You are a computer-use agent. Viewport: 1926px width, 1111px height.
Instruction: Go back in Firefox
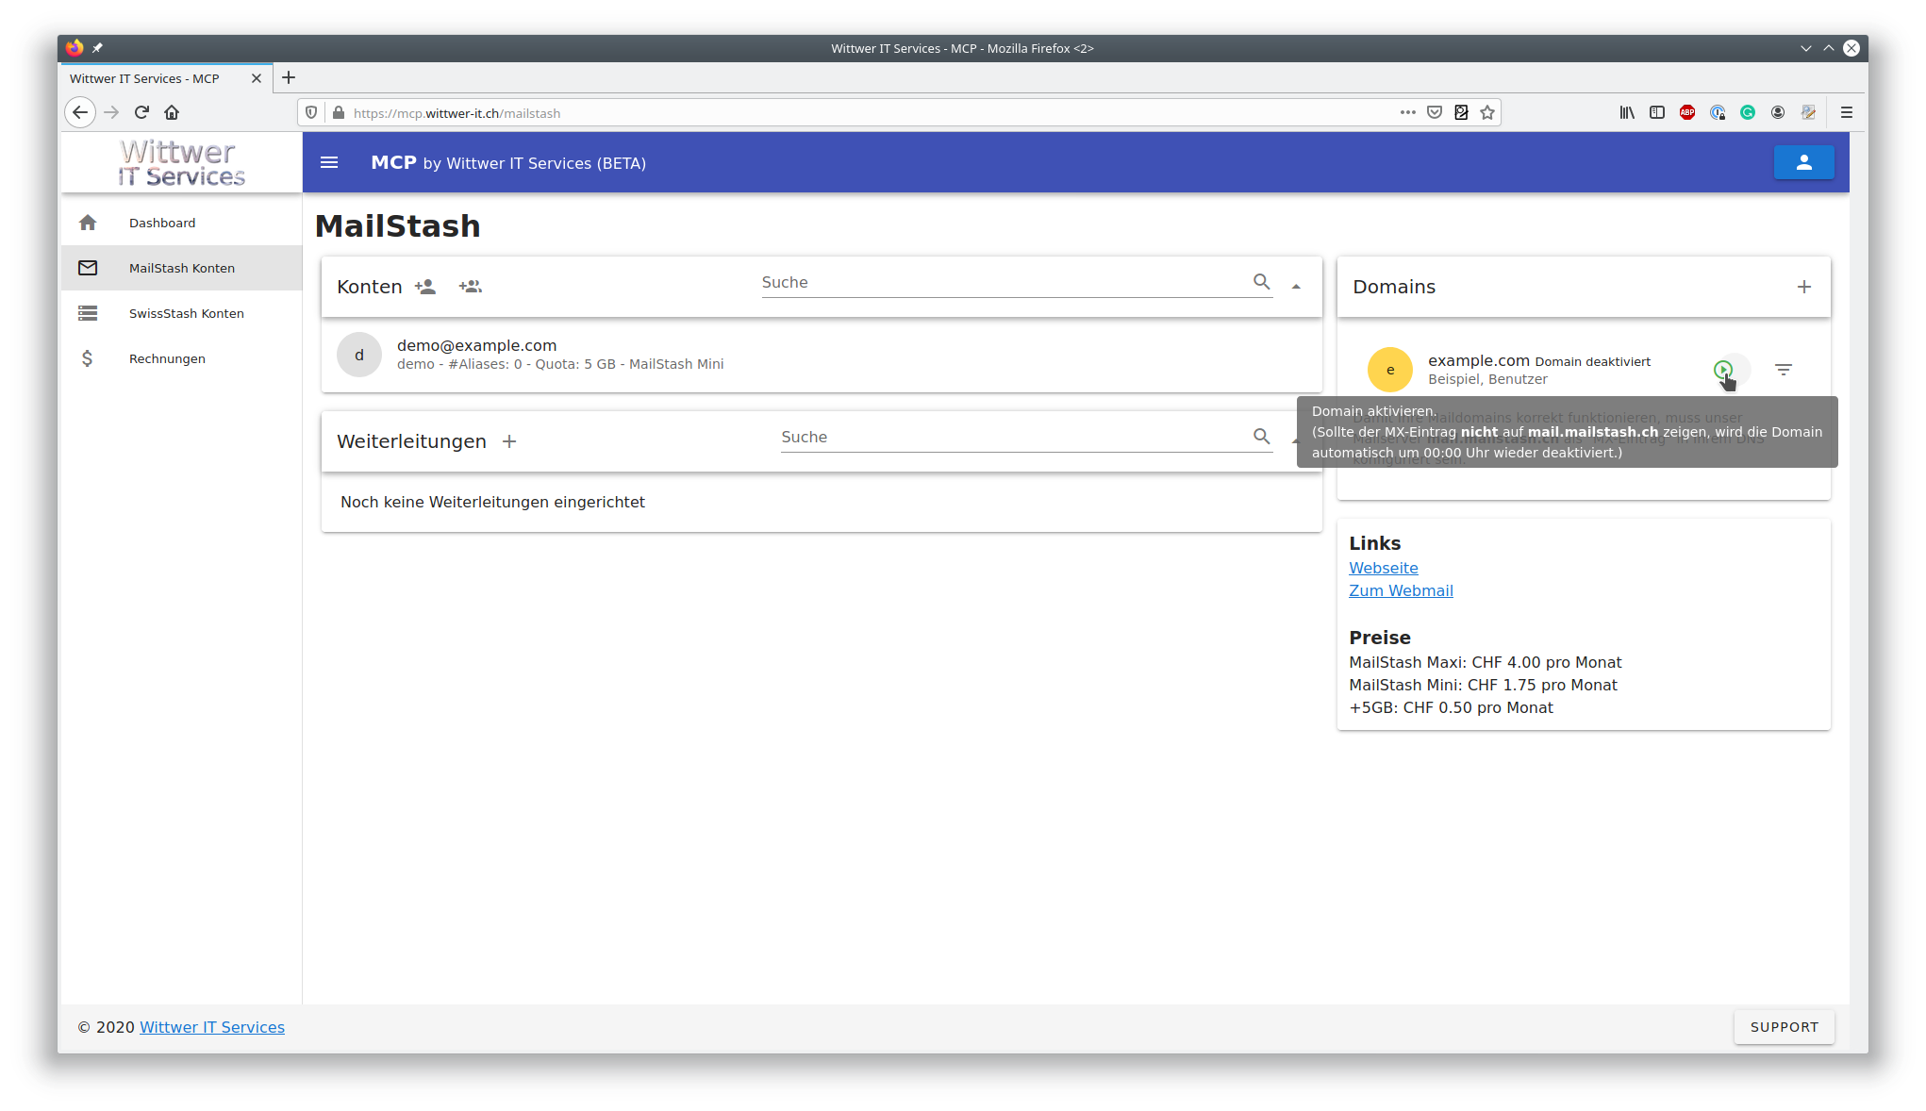[x=80, y=112]
